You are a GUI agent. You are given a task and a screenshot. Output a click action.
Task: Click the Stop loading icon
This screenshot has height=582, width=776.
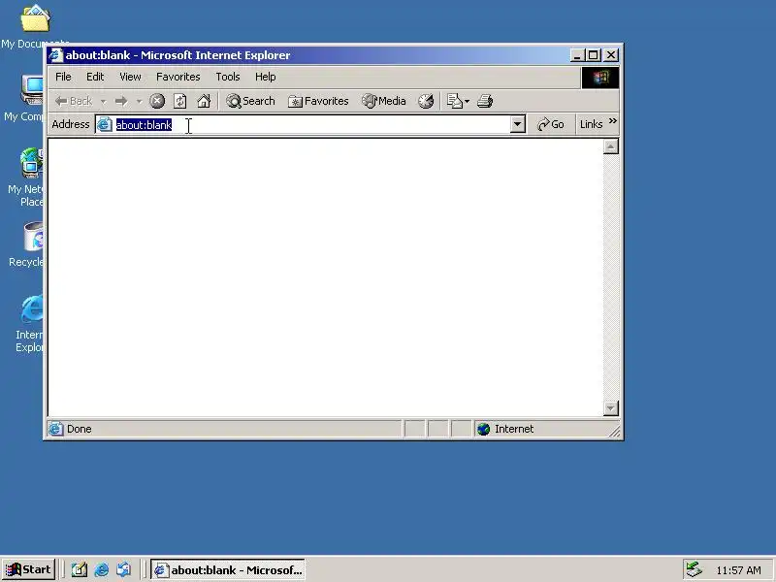pos(157,101)
